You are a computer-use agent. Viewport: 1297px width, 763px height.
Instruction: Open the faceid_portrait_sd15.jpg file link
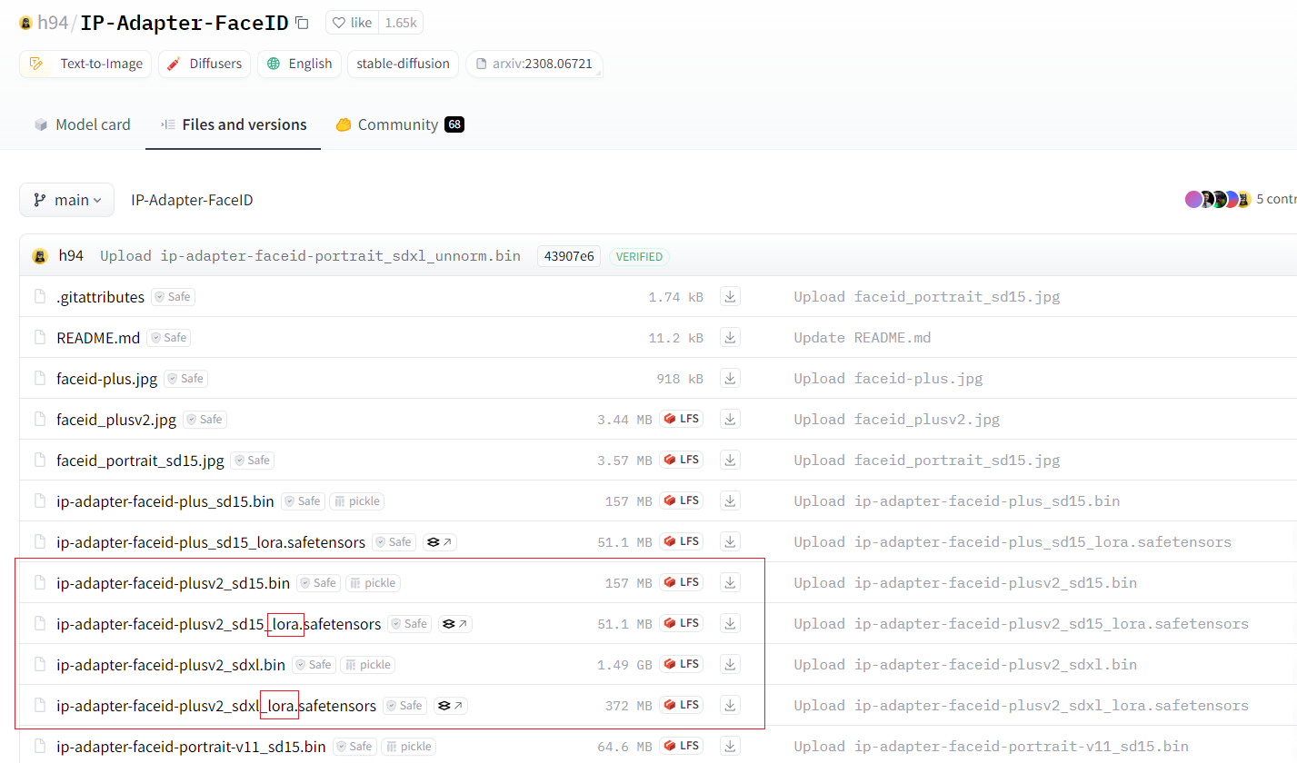click(140, 461)
